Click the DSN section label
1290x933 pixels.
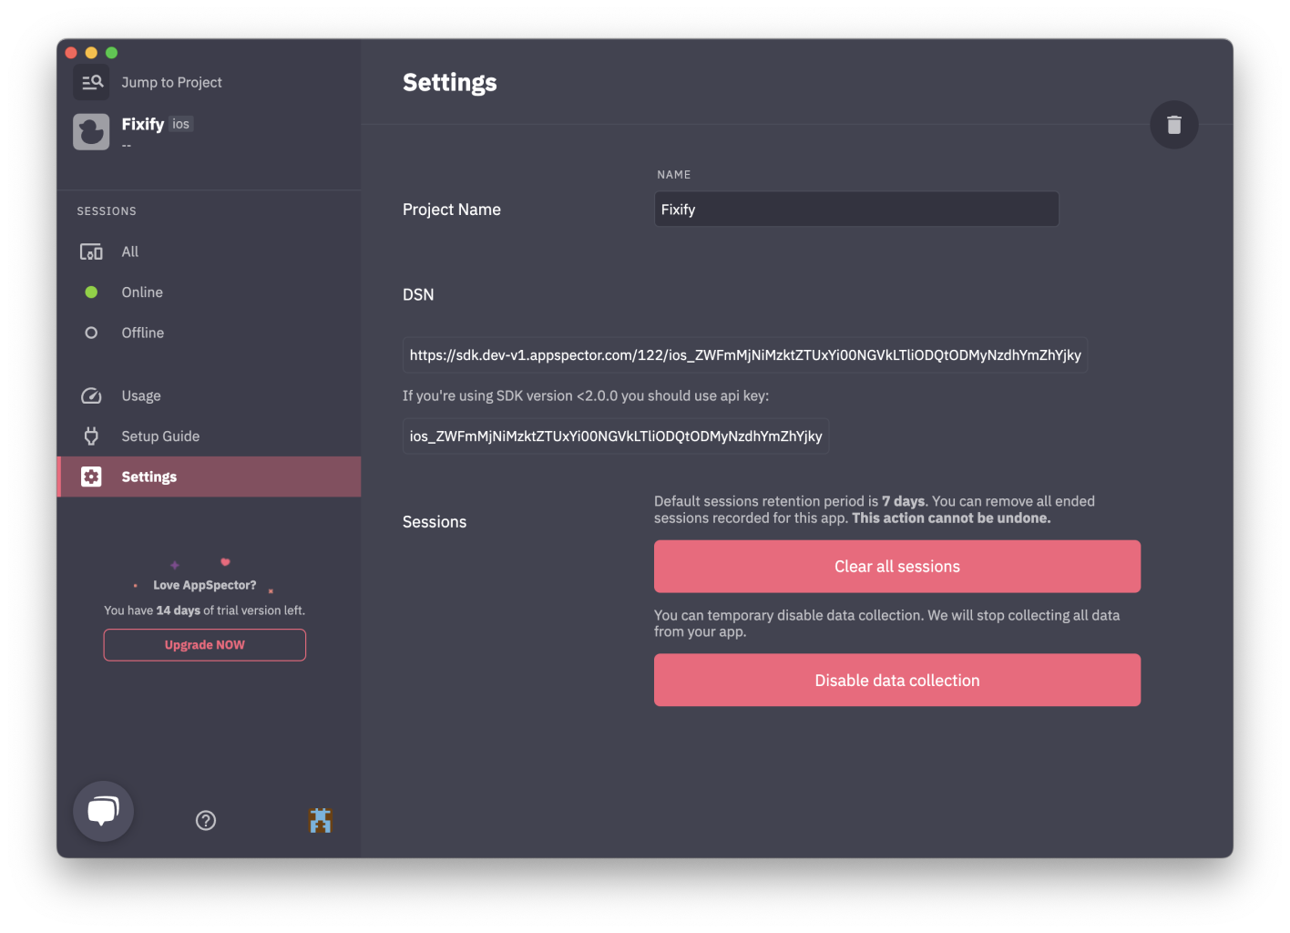pyautogui.click(x=418, y=294)
